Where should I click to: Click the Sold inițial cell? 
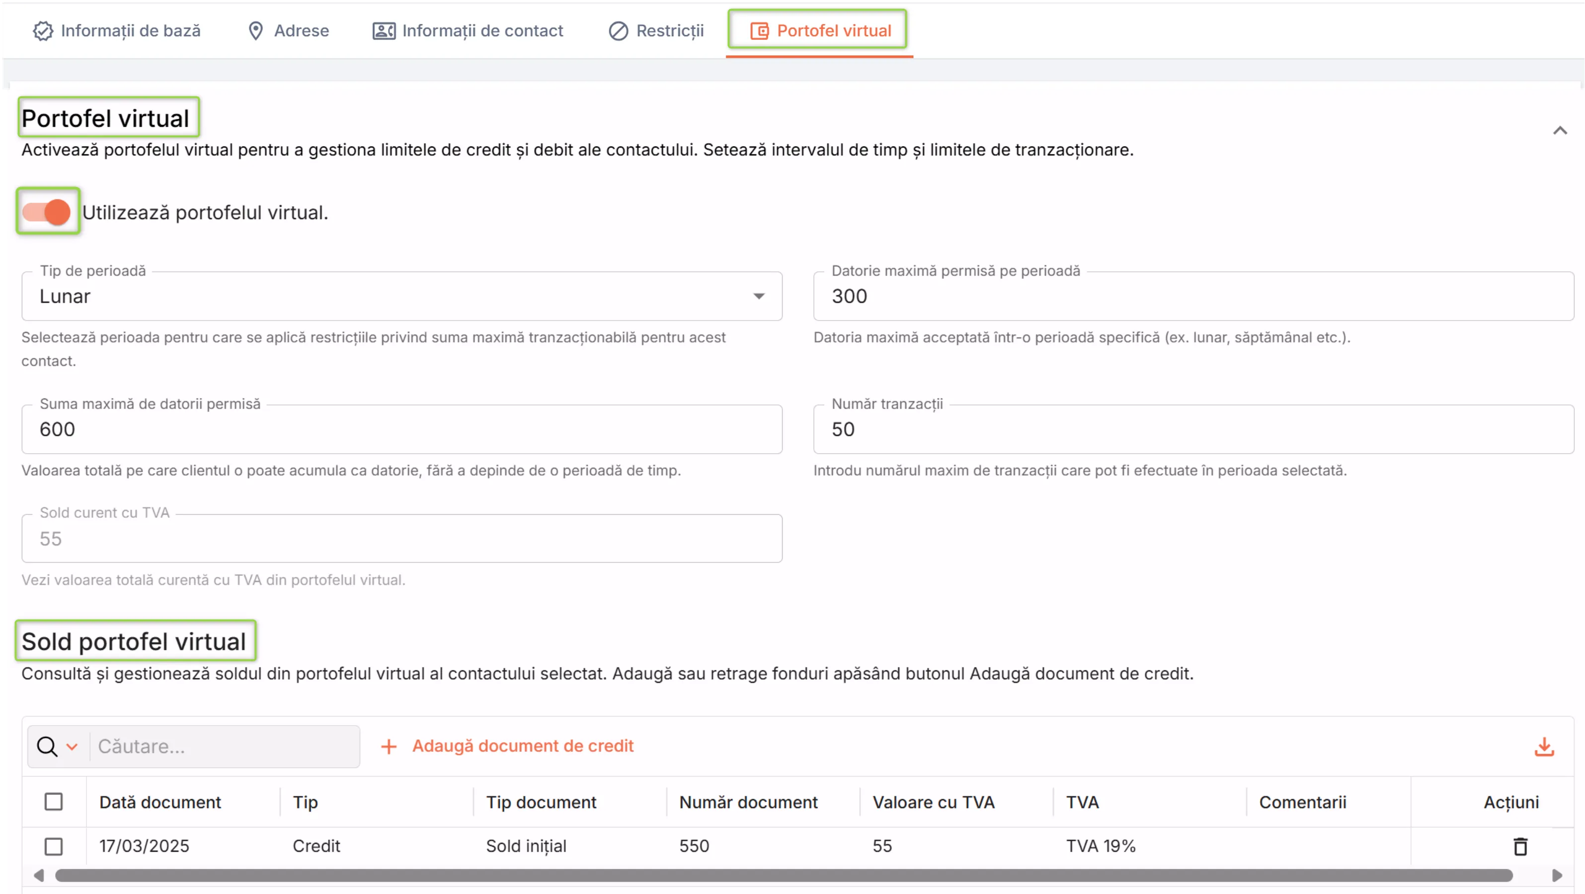pos(526,846)
